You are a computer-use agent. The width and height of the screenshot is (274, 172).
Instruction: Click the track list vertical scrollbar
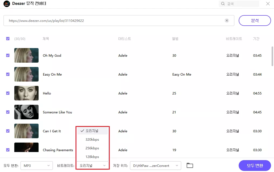(272, 56)
